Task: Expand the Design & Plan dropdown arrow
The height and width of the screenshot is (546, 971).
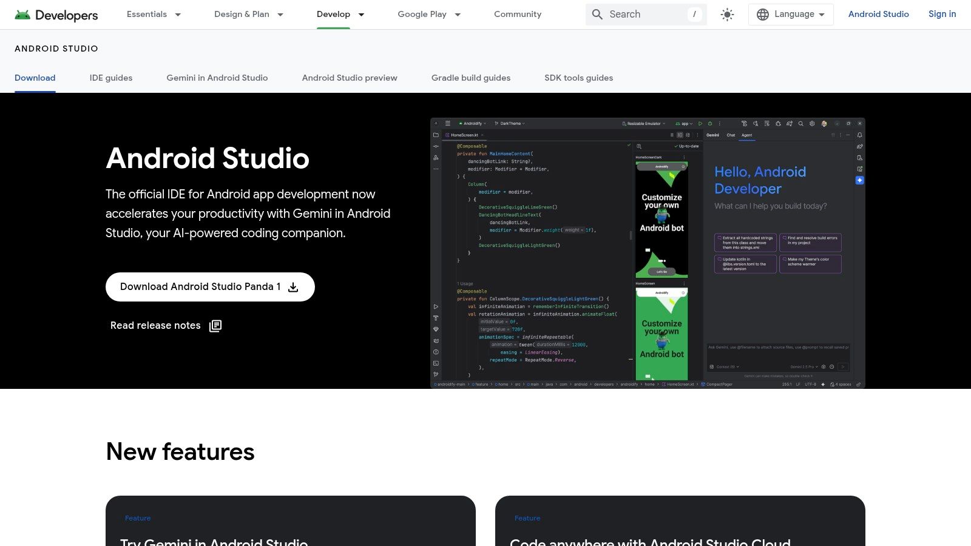Action: click(280, 15)
